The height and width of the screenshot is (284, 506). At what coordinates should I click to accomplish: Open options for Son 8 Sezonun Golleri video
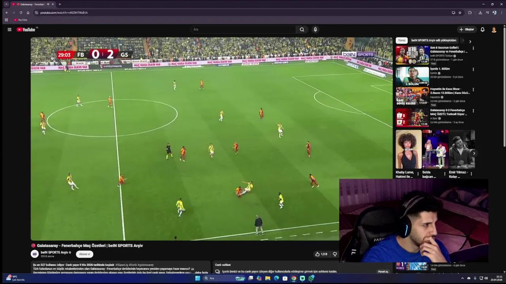[473, 48]
